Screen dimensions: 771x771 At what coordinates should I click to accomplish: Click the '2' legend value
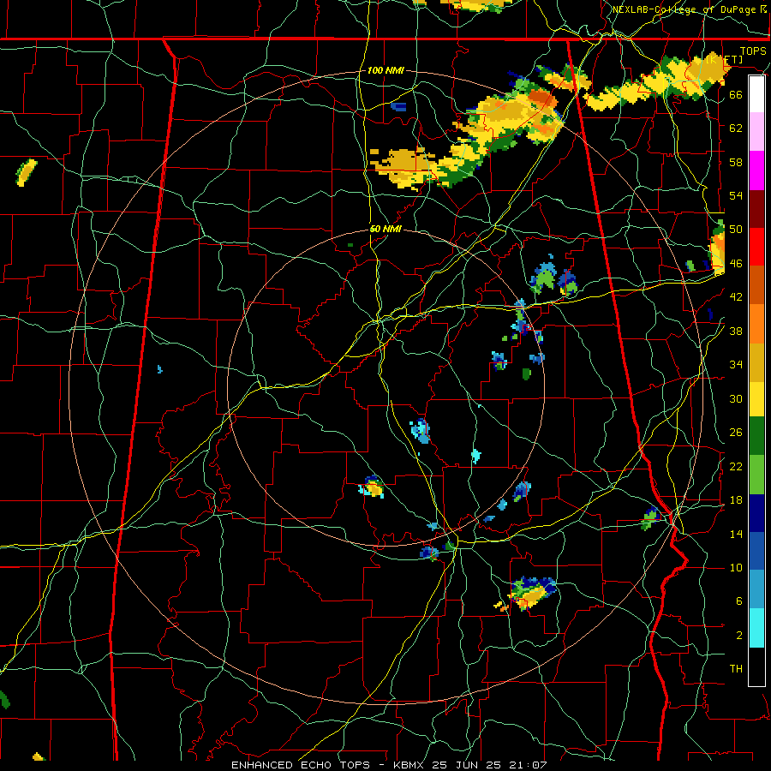click(739, 635)
